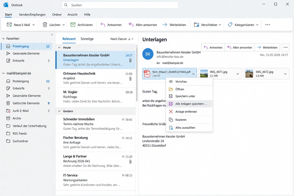
Task: Open the M. Vogler Rückfrage email
Action: click(x=96, y=97)
